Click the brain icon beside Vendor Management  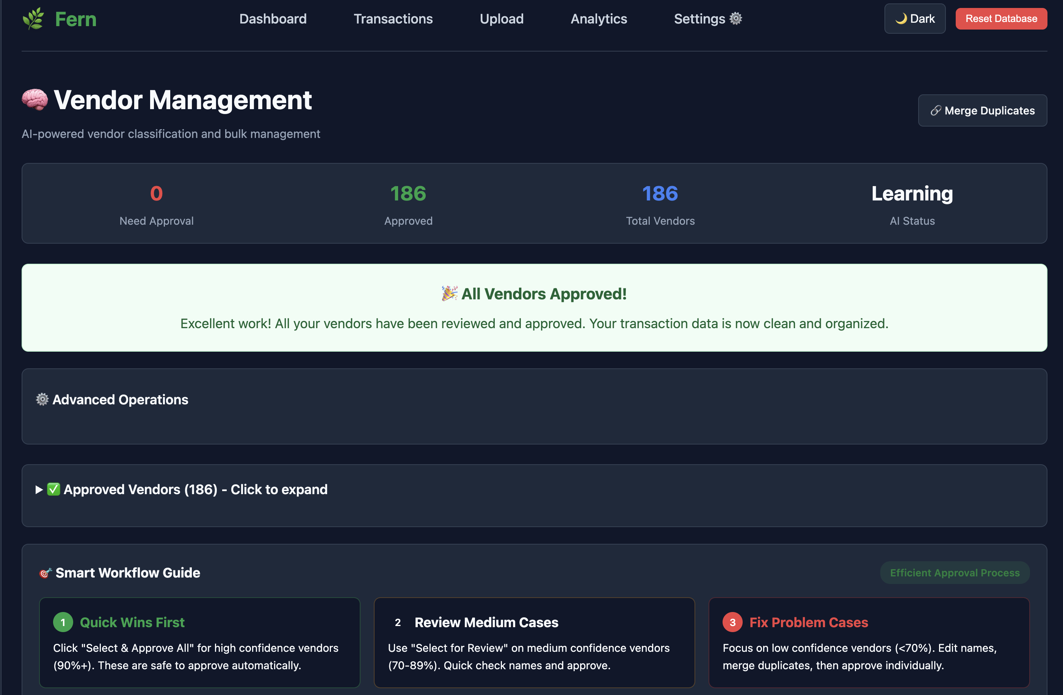35,100
